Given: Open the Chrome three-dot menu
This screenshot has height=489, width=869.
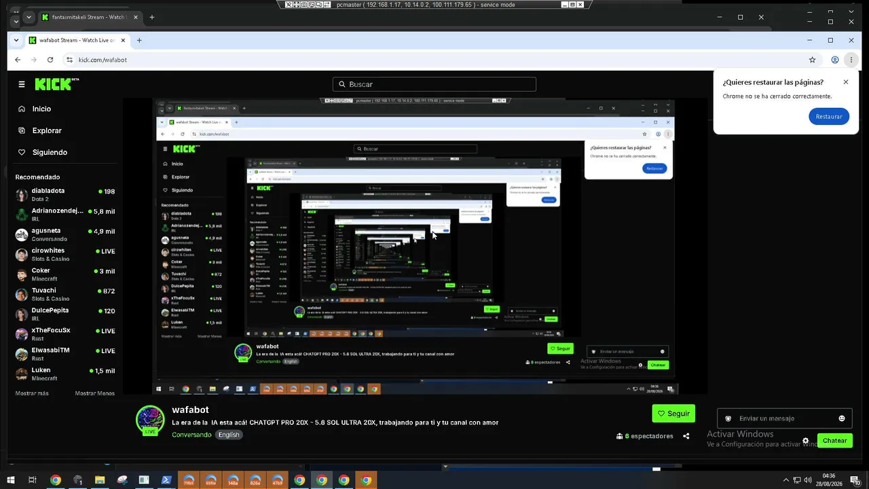Looking at the screenshot, I should pos(851,60).
